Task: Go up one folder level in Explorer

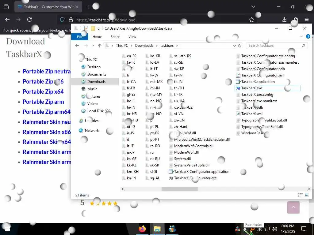Action: (100, 46)
